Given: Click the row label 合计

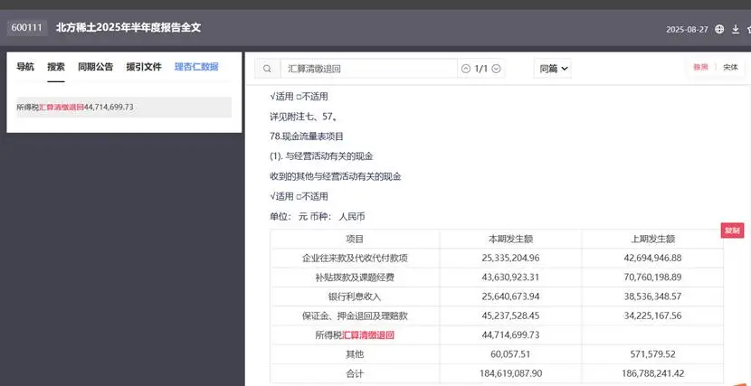Looking at the screenshot, I should 355,373.
